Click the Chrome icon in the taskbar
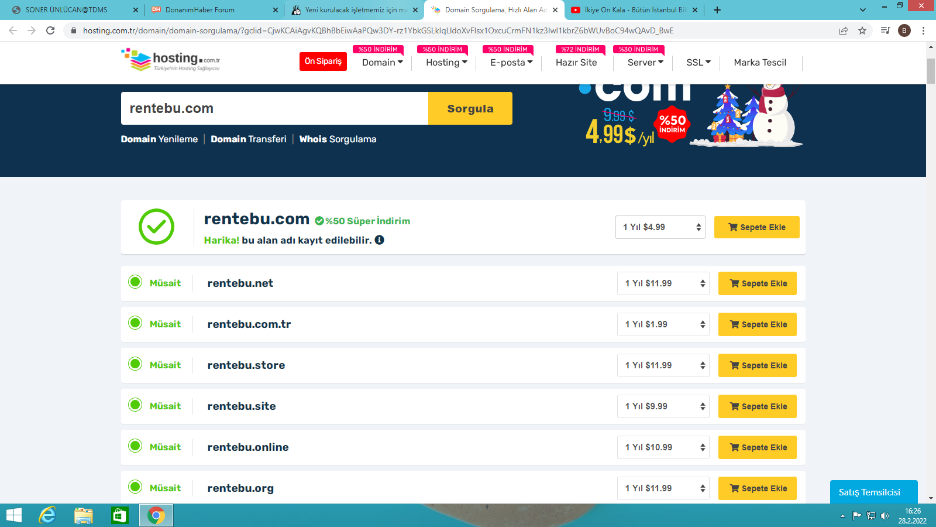This screenshot has width=936, height=527. (x=156, y=515)
